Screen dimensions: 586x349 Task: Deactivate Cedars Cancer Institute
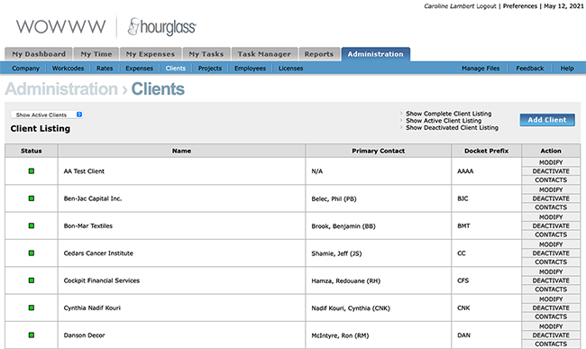tap(551, 253)
